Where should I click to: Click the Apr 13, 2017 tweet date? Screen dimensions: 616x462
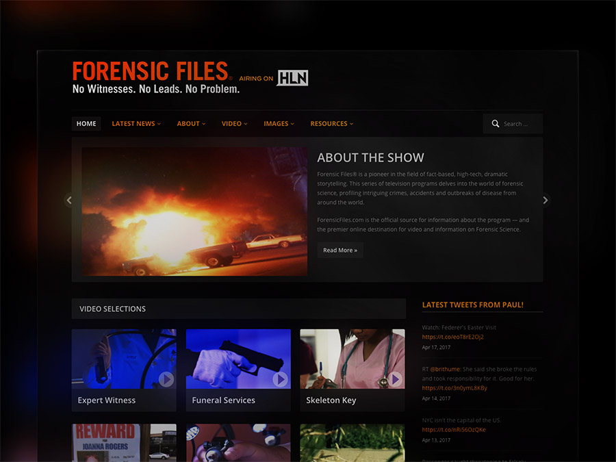coord(436,440)
